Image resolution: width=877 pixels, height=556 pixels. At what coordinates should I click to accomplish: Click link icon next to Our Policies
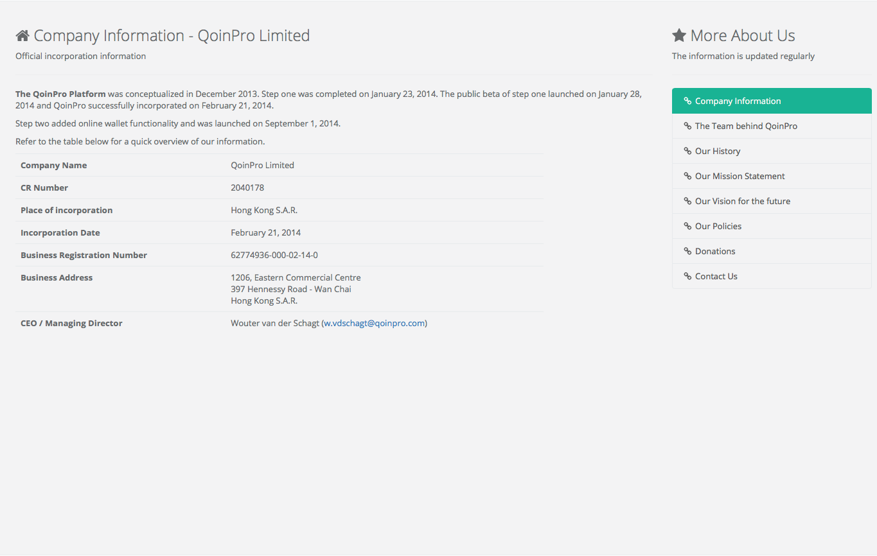coord(687,226)
